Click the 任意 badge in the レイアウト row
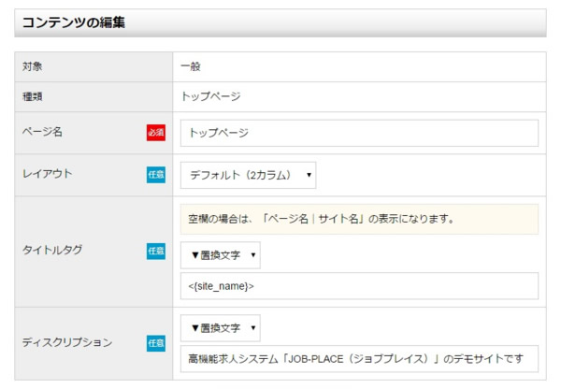The height and width of the screenshot is (389, 561). click(x=155, y=175)
